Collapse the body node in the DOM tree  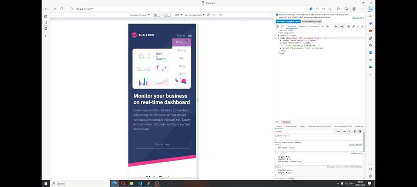tap(279, 38)
